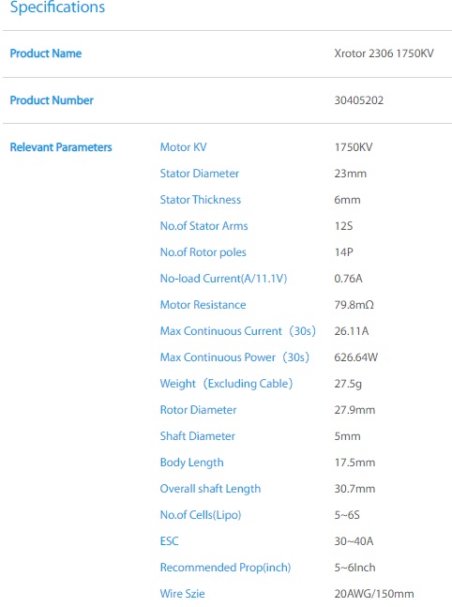Viewport: 452px width, 607px height.
Task: Select product number 30405202
Action: click(x=359, y=100)
